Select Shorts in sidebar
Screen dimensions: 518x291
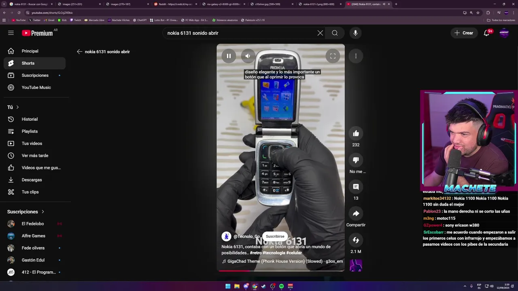click(x=35, y=63)
